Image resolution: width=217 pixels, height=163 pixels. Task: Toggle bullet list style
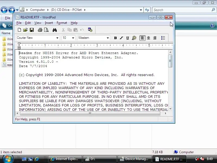[163, 38]
